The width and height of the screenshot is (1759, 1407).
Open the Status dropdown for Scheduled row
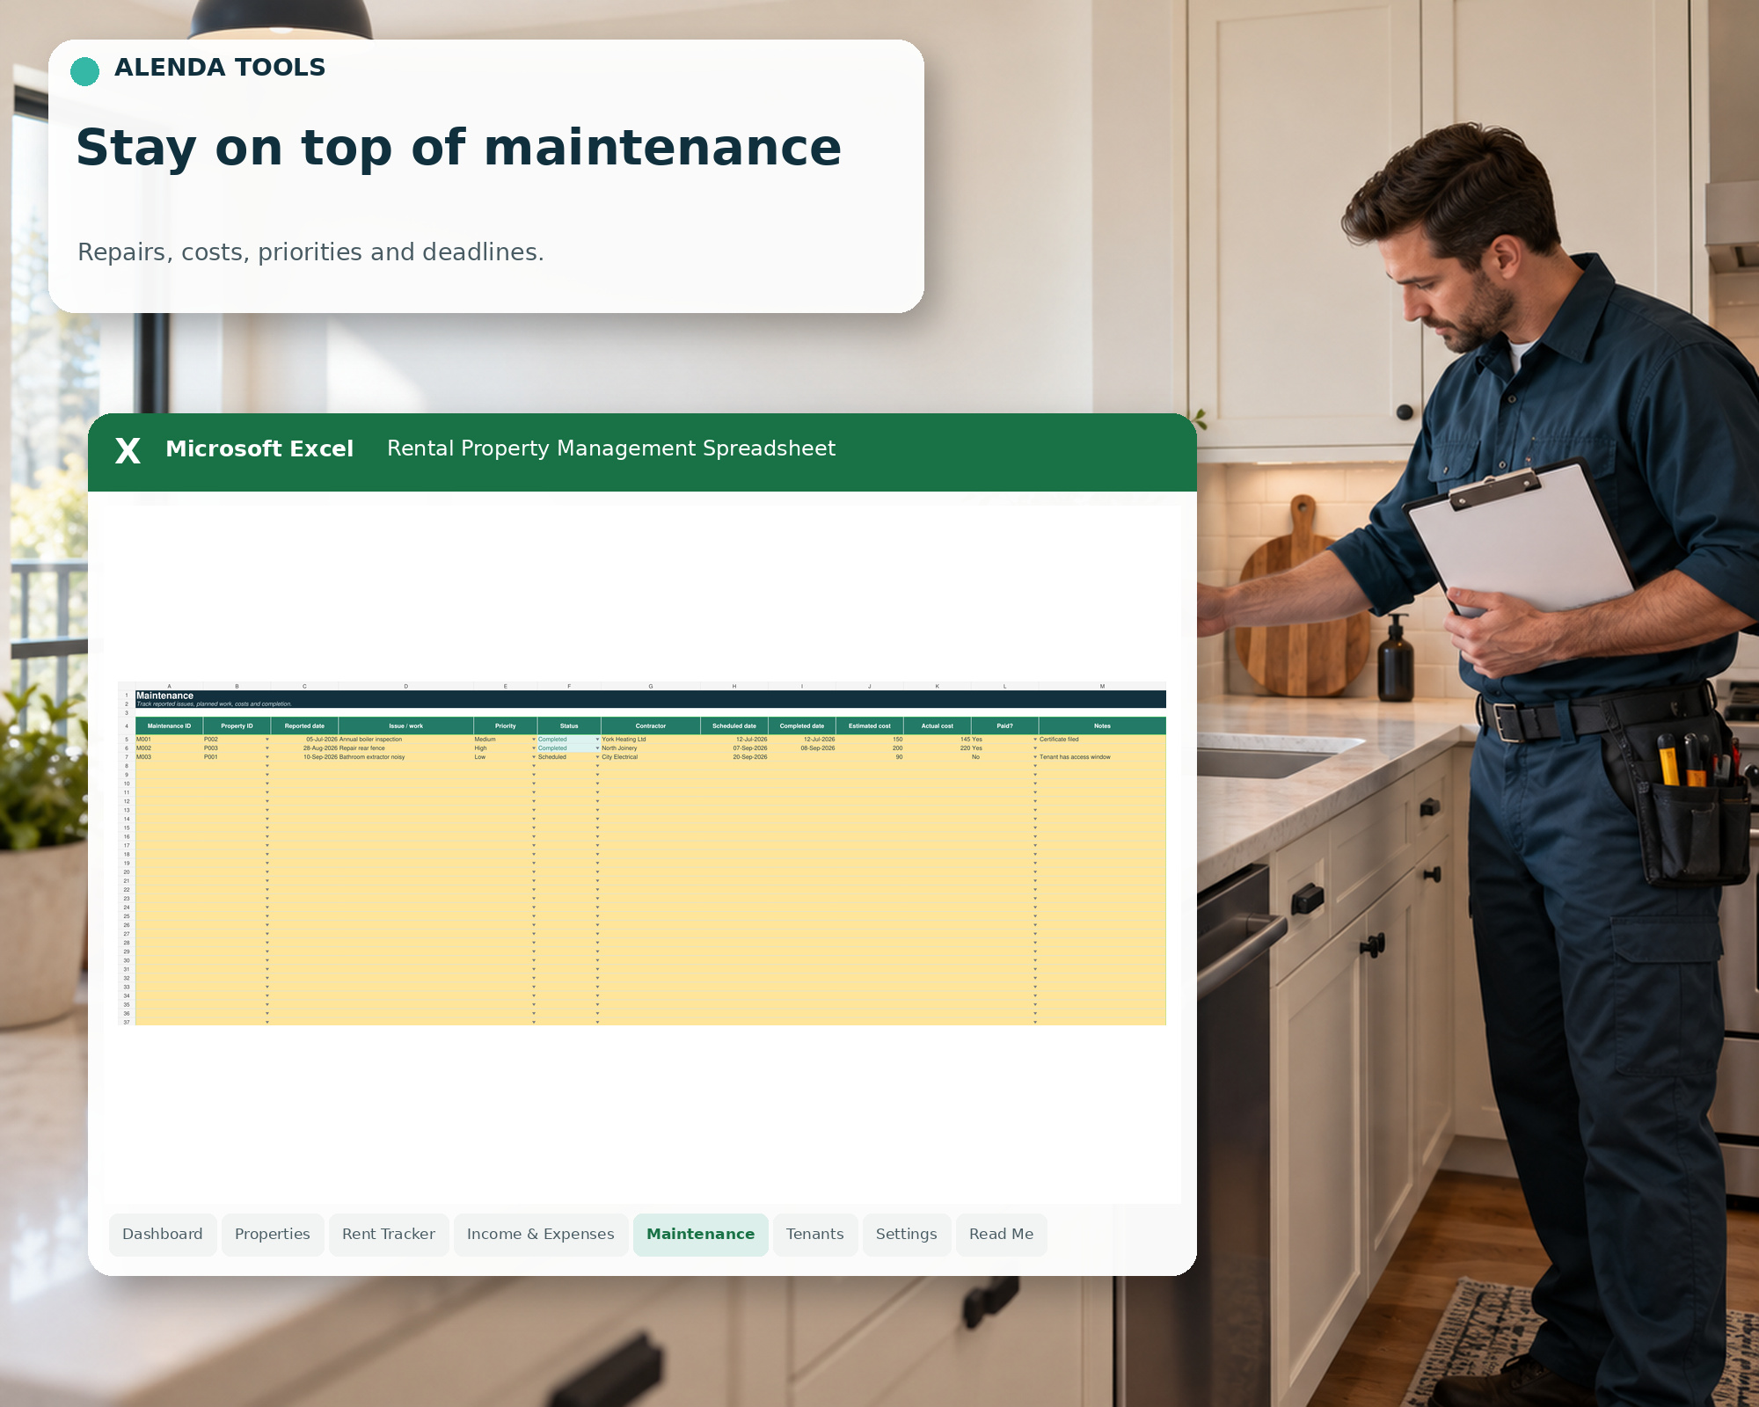pos(597,757)
